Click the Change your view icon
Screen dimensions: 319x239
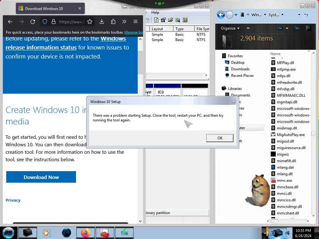point(280,28)
